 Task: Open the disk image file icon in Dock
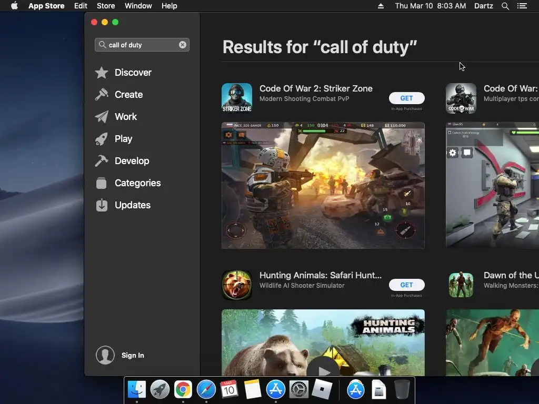click(379, 390)
